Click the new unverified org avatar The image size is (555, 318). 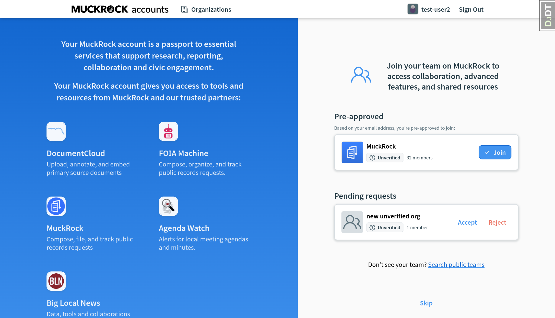(352, 222)
